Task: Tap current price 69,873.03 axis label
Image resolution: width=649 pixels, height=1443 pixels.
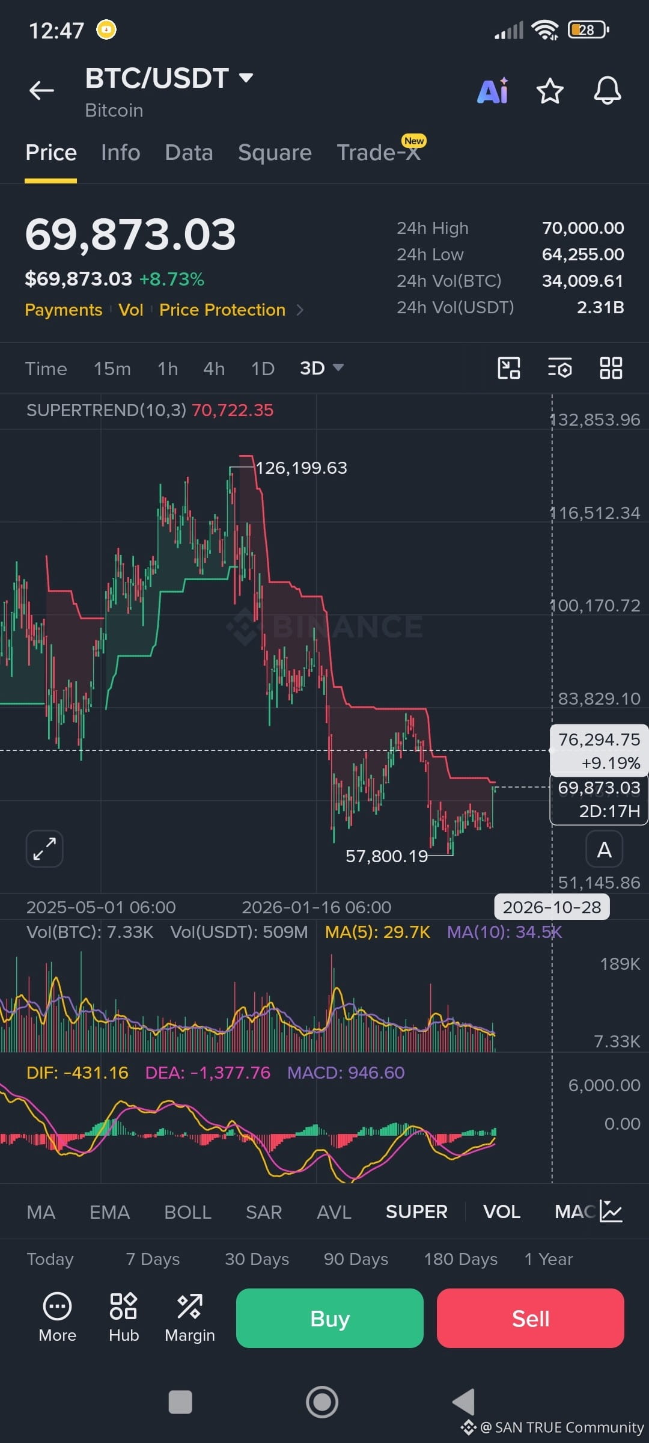Action: click(599, 800)
